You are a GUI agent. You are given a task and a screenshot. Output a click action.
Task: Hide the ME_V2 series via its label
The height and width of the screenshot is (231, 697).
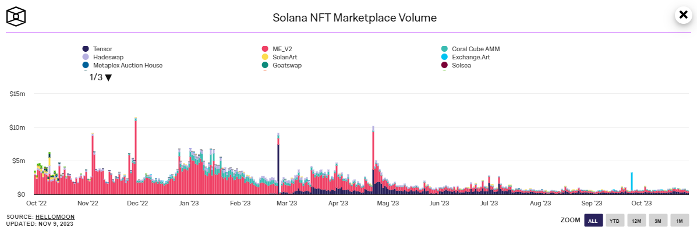[282, 49]
